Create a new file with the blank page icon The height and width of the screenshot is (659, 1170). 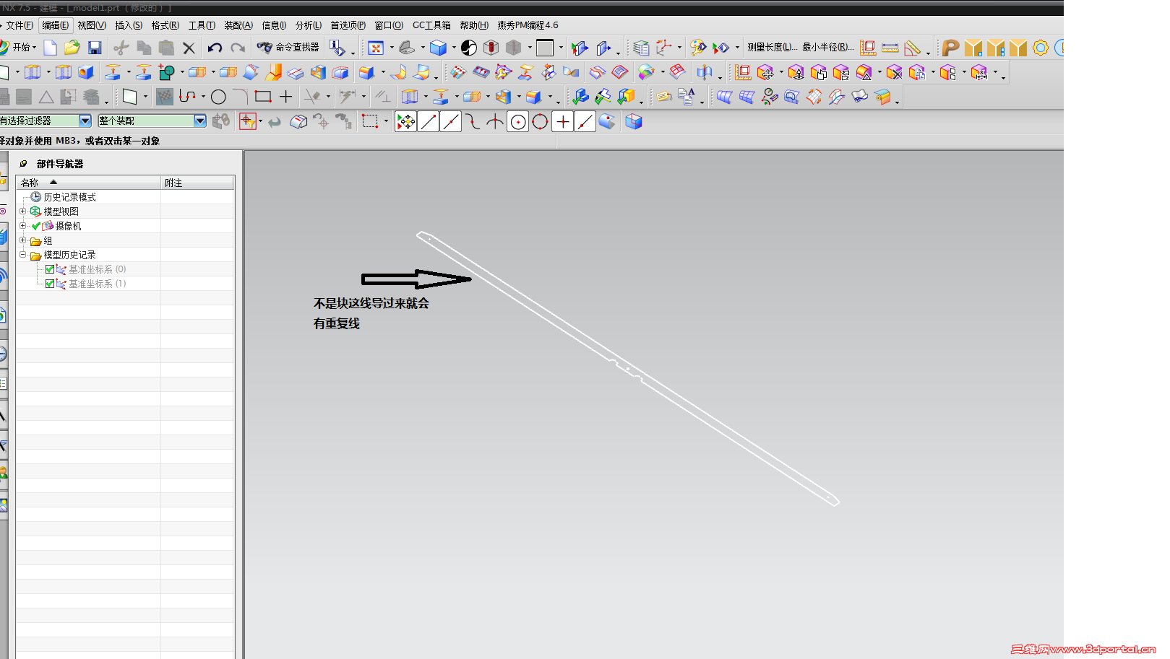50,48
